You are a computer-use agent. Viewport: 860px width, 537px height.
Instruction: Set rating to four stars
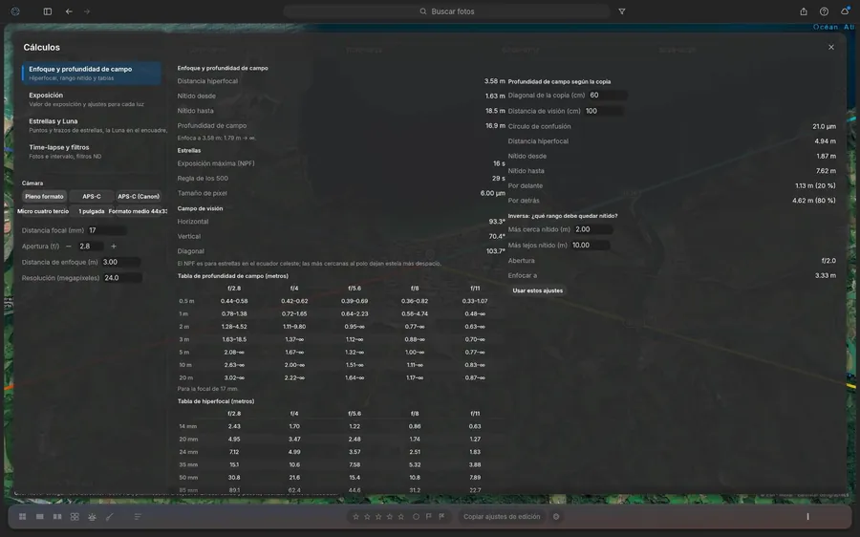390,517
